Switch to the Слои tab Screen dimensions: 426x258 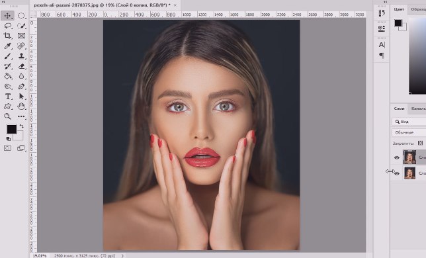[399, 108]
